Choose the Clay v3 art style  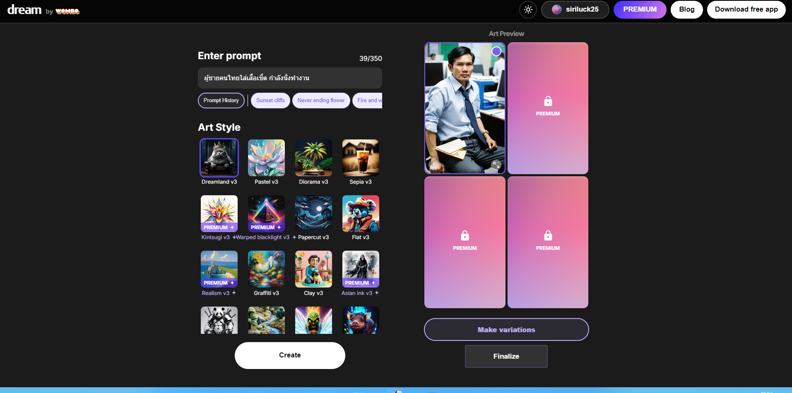[313, 269]
